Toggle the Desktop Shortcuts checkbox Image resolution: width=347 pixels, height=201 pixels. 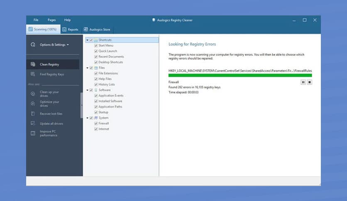(x=96, y=62)
